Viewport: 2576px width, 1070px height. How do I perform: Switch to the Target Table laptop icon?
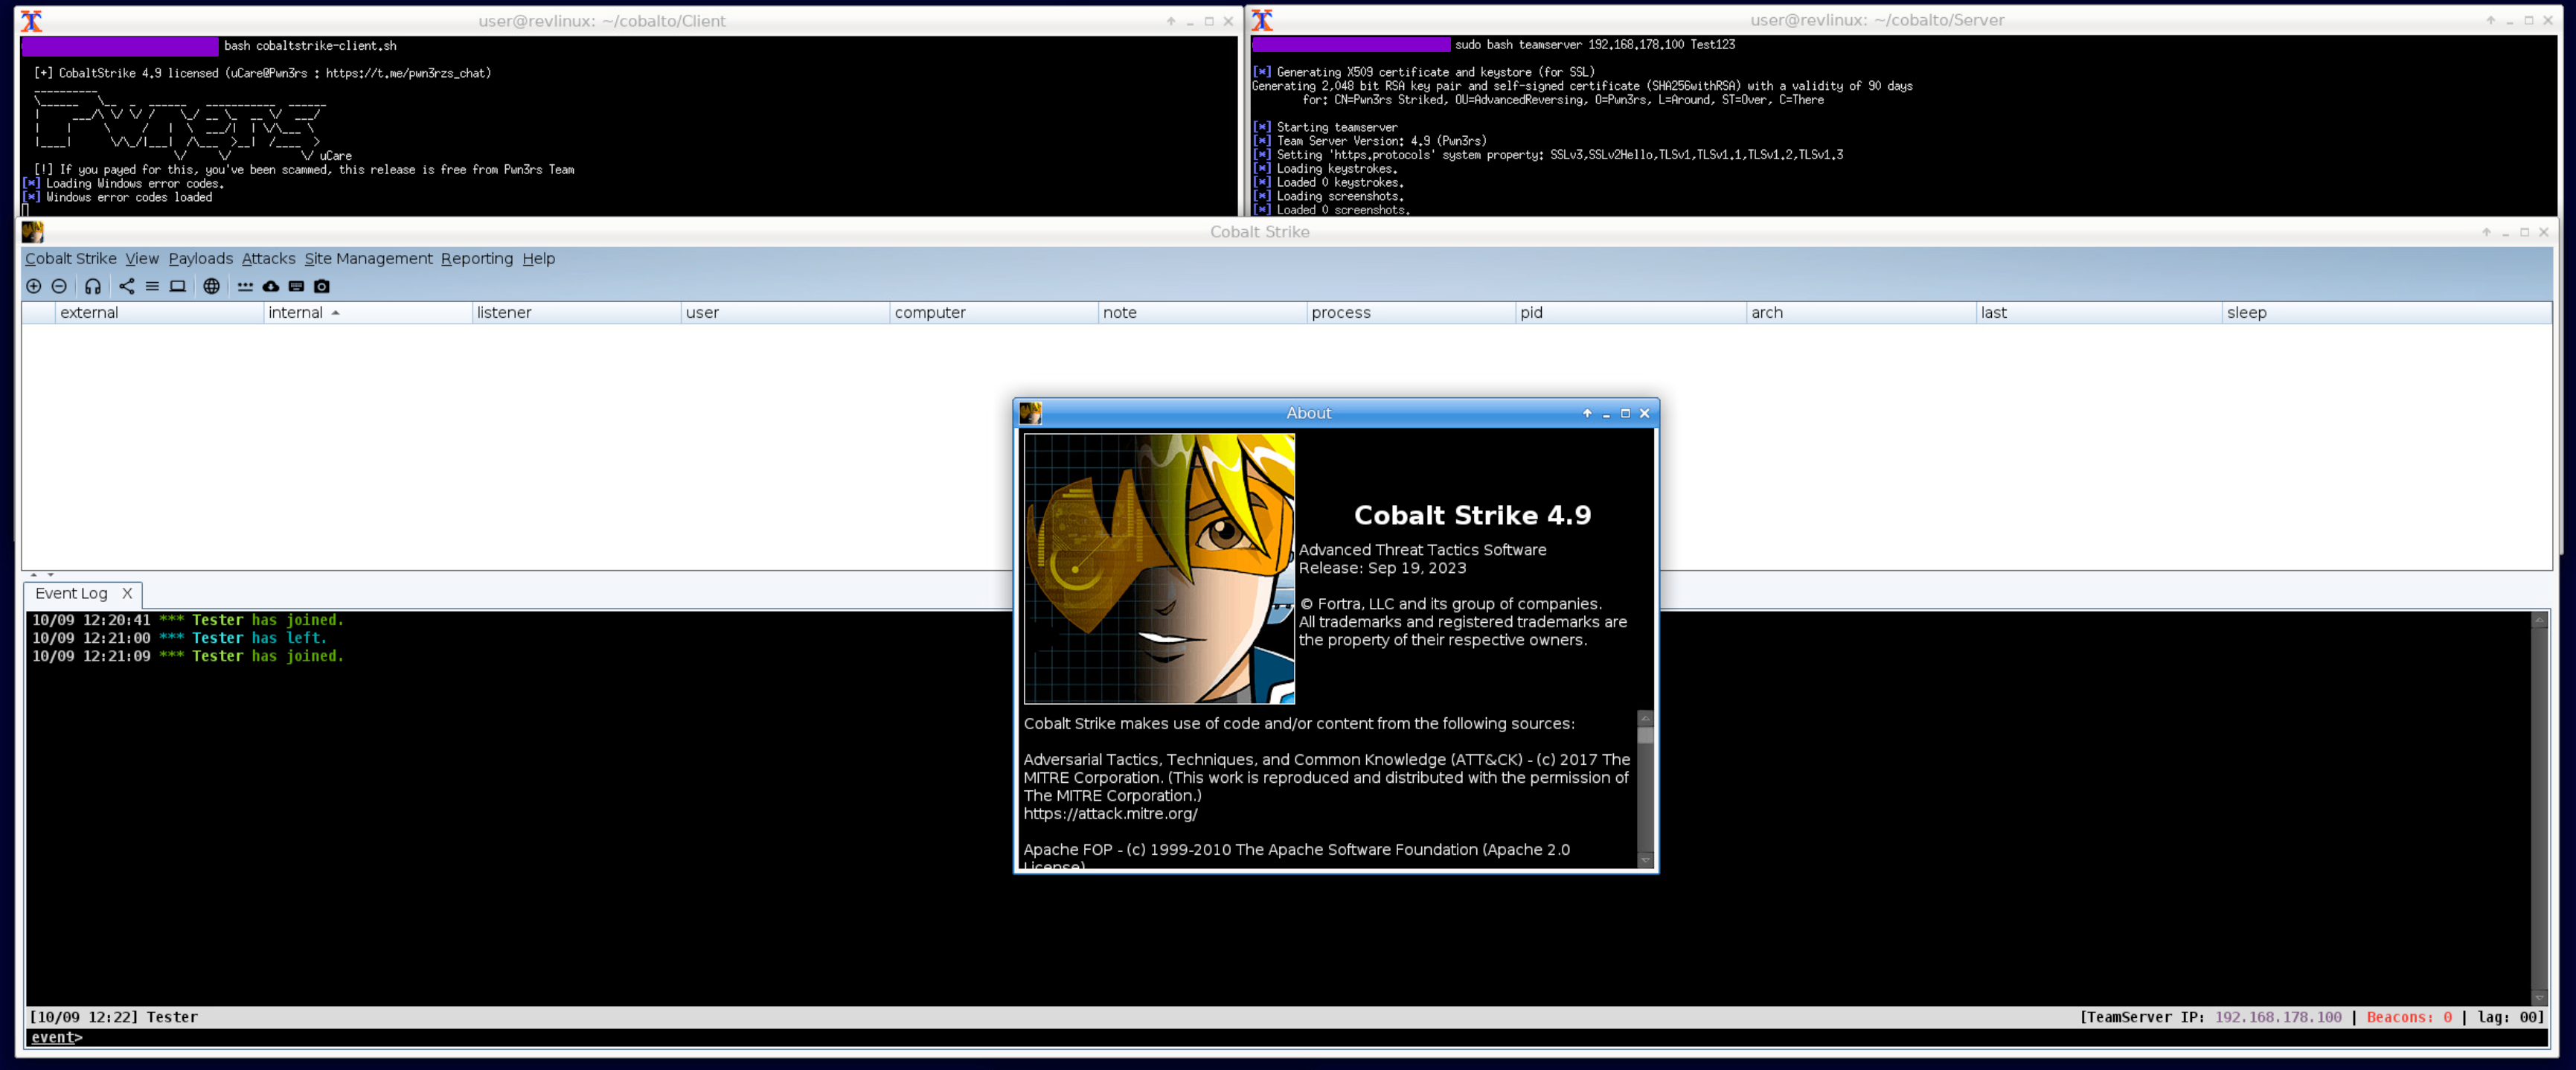coord(178,286)
